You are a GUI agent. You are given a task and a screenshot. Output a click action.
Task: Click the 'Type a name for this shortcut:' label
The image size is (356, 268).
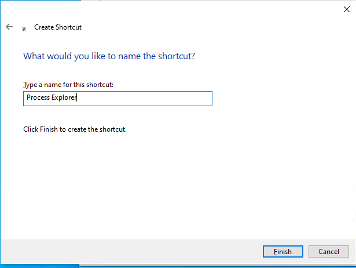pyautogui.click(x=68, y=85)
